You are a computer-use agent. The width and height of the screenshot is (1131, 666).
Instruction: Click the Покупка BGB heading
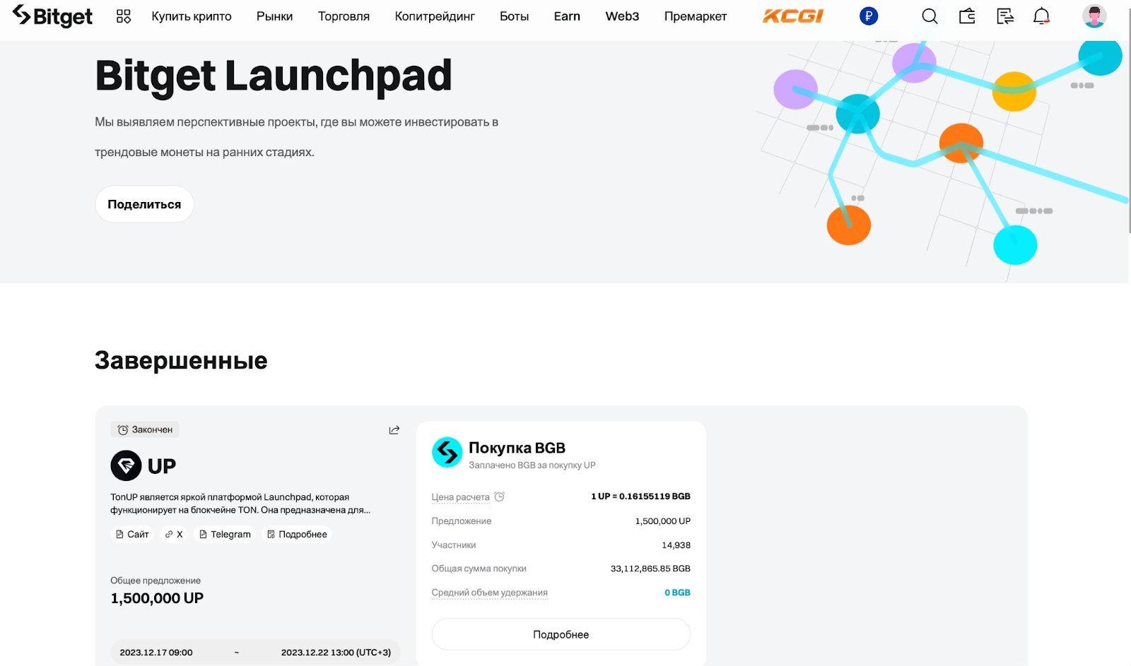517,448
